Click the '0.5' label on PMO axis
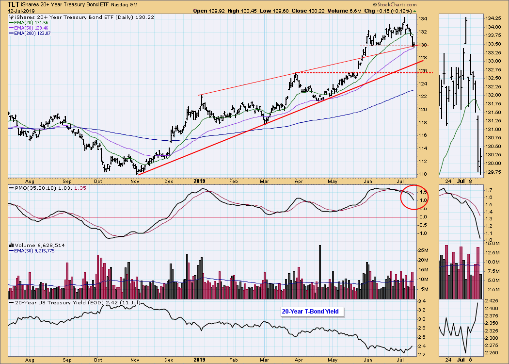 [x=424, y=209]
